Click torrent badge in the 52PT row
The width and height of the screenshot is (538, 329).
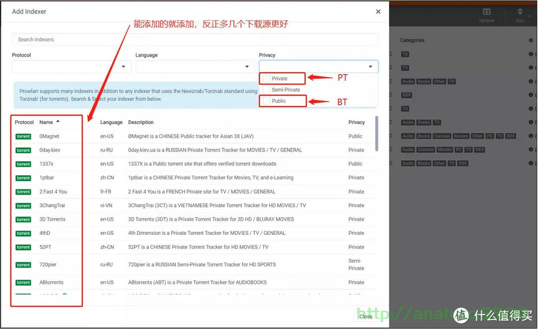23,247
